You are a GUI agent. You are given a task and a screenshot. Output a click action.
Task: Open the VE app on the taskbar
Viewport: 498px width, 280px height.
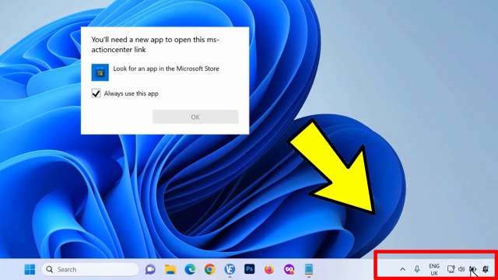[x=230, y=270]
